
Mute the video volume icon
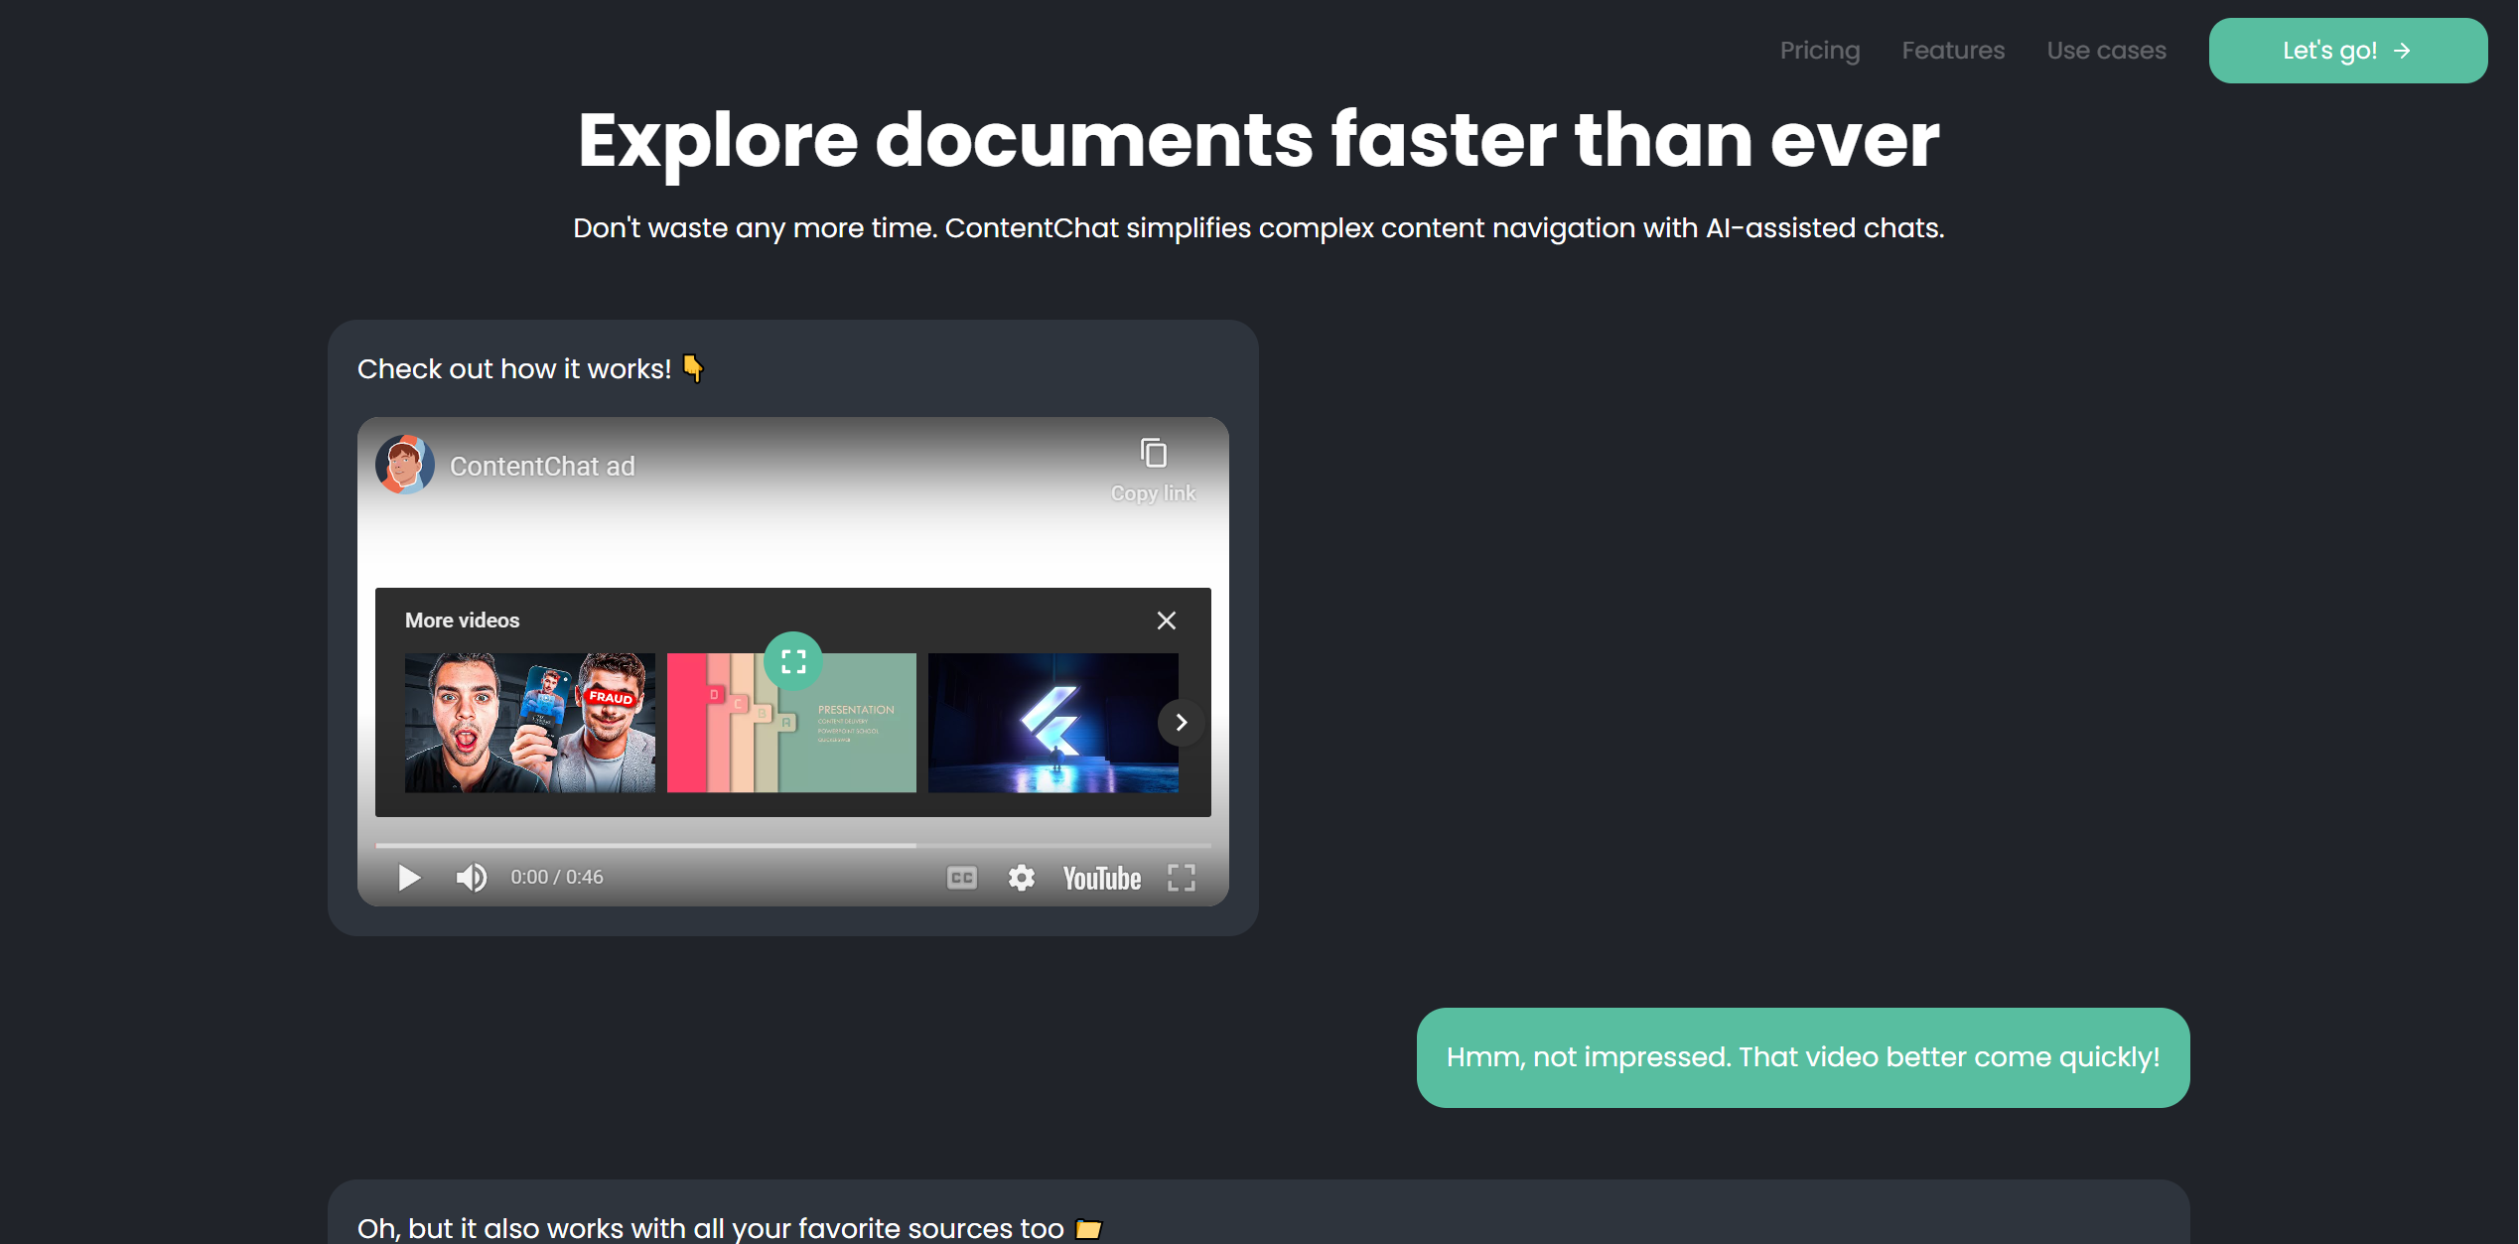pos(472,878)
